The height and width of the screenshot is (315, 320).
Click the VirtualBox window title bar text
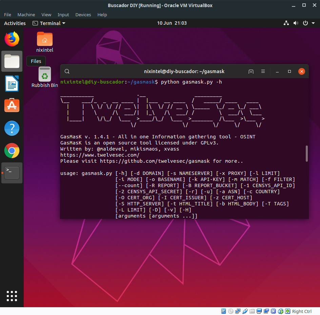point(160,5)
